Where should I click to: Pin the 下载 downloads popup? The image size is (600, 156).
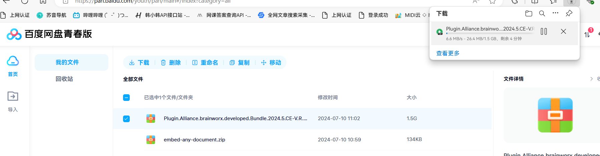[569, 14]
